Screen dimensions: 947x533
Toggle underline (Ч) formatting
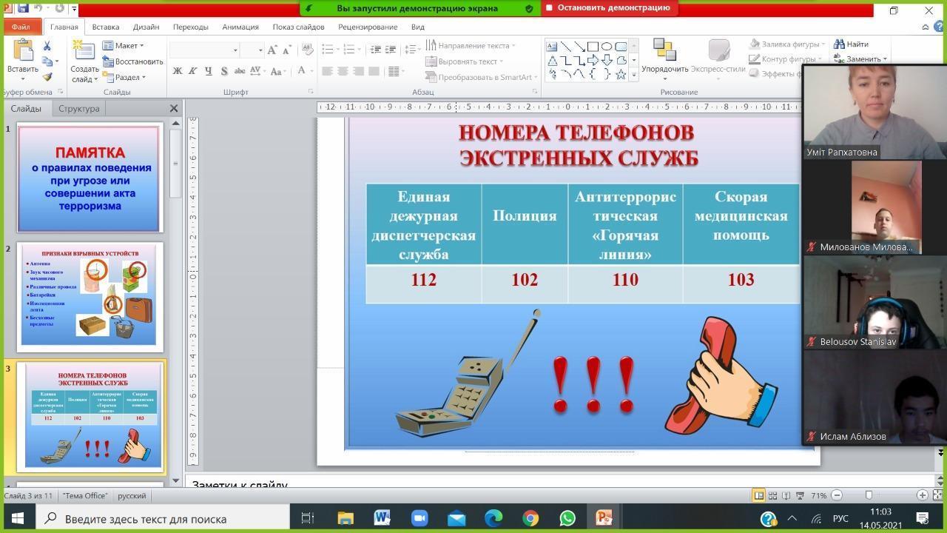[209, 71]
